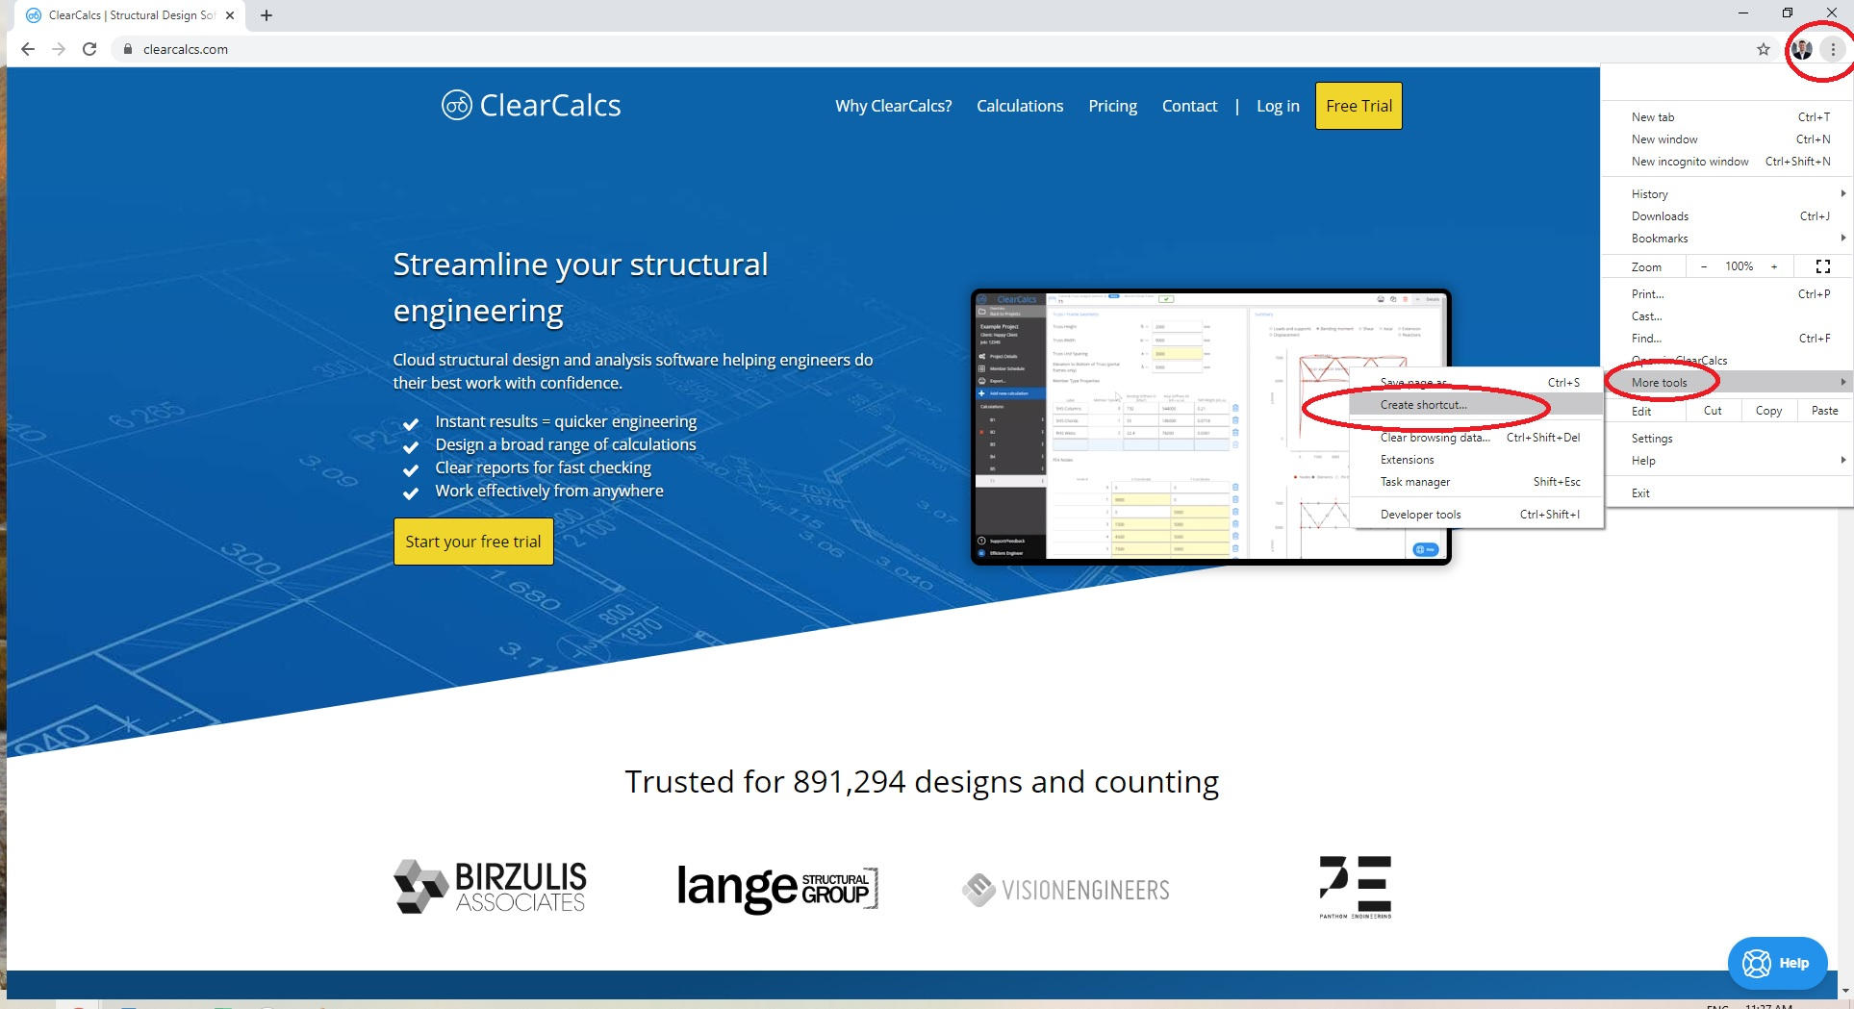Image resolution: width=1854 pixels, height=1009 pixels.
Task: Open Extensions from submenu
Action: [1476, 460]
